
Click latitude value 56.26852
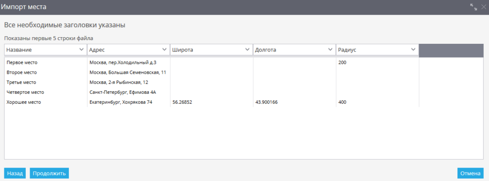[x=182, y=102]
